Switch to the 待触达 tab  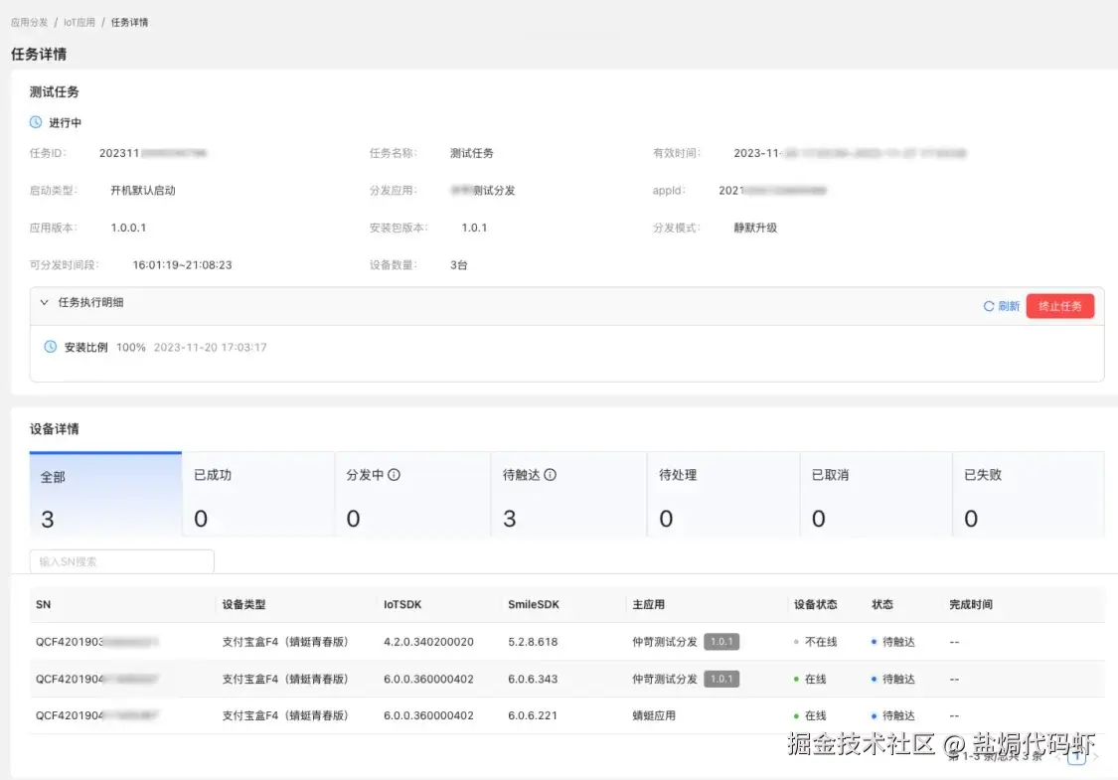pos(569,494)
